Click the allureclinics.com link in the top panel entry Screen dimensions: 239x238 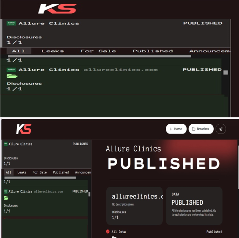[121, 70]
